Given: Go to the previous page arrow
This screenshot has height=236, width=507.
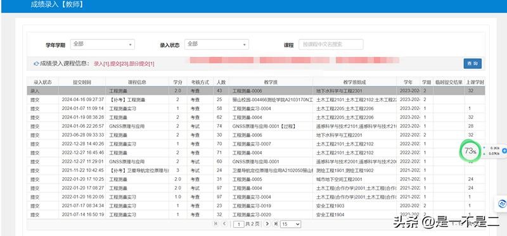Looking at the screenshot, I should click(x=224, y=224).
